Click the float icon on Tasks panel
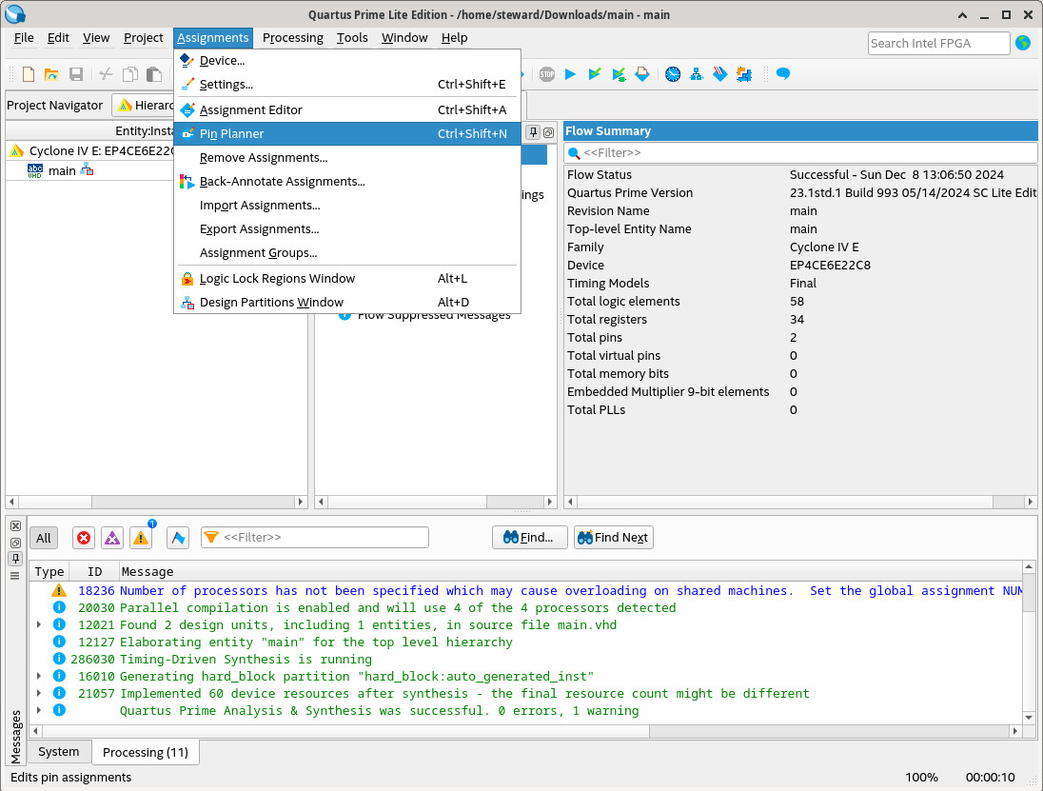The width and height of the screenshot is (1043, 791). 548,132
